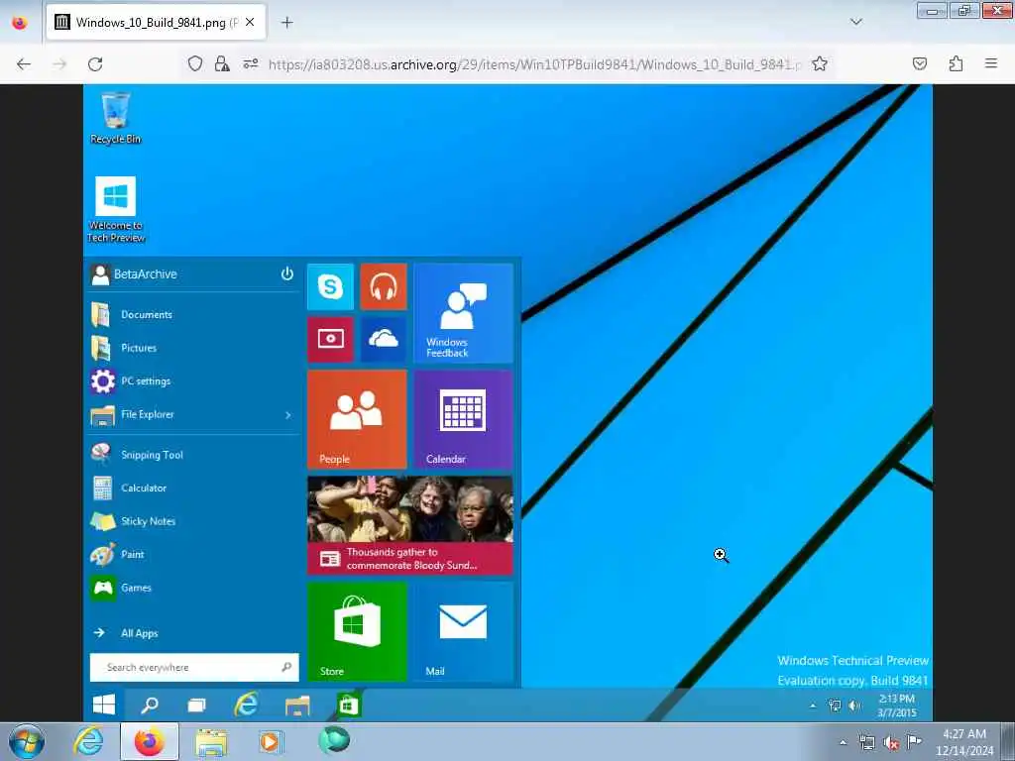Reload the current page
The image size is (1015, 761).
coord(95,64)
